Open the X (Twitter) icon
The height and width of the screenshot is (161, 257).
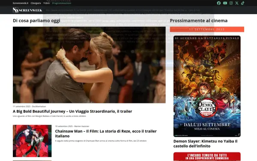(x=237, y=3)
